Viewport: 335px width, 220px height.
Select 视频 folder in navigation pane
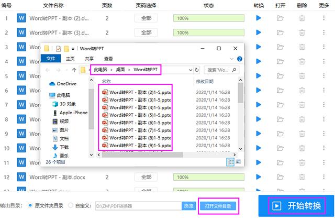[x=61, y=121]
